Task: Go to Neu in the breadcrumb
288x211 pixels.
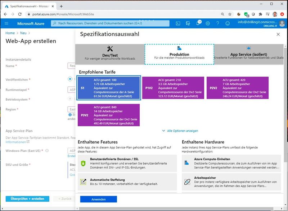Action: click(x=23, y=33)
